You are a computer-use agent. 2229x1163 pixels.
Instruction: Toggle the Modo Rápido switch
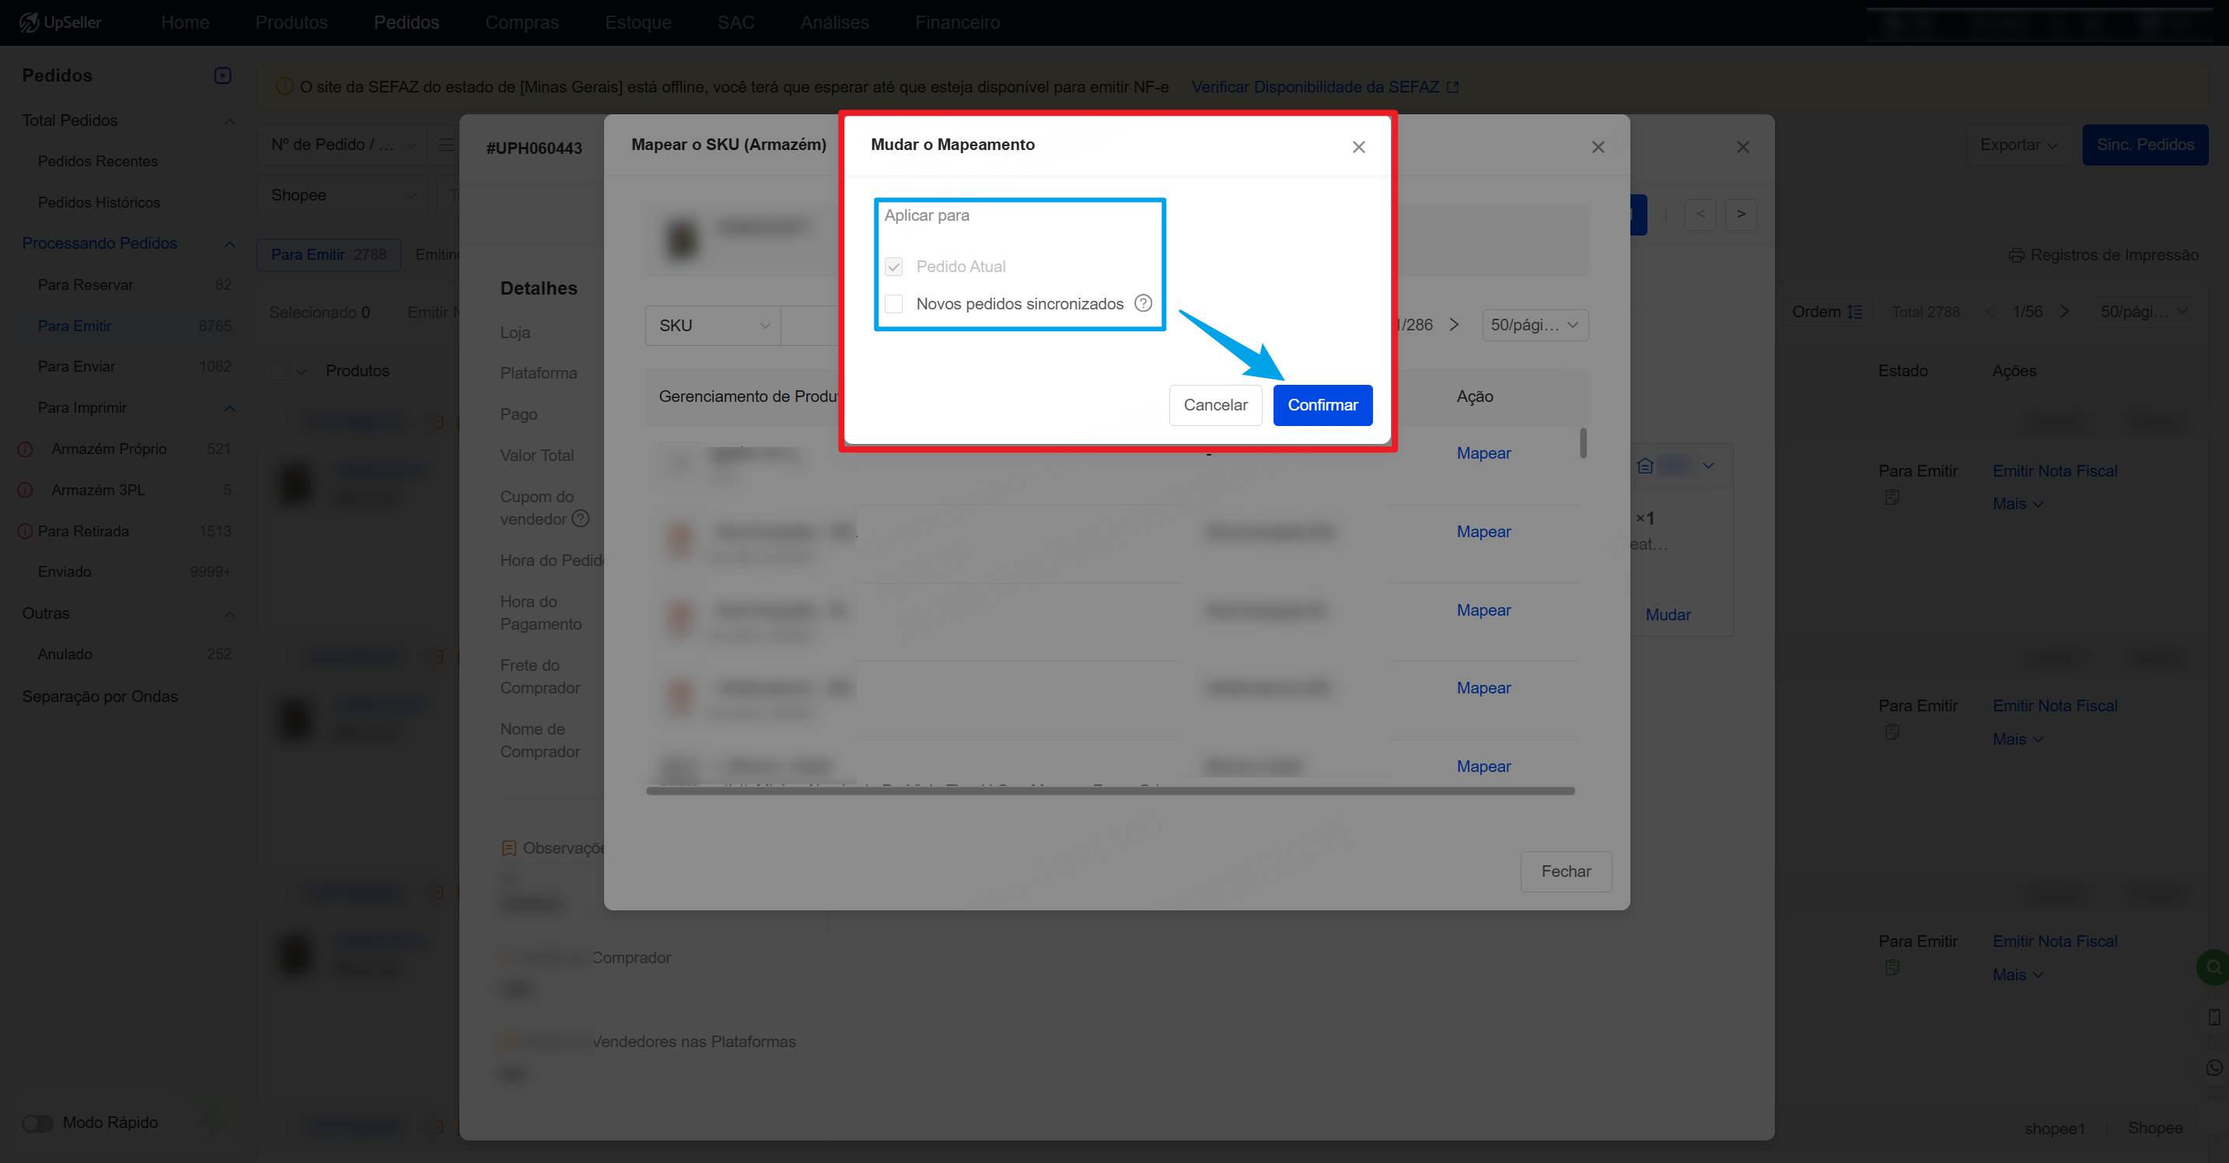click(x=37, y=1123)
